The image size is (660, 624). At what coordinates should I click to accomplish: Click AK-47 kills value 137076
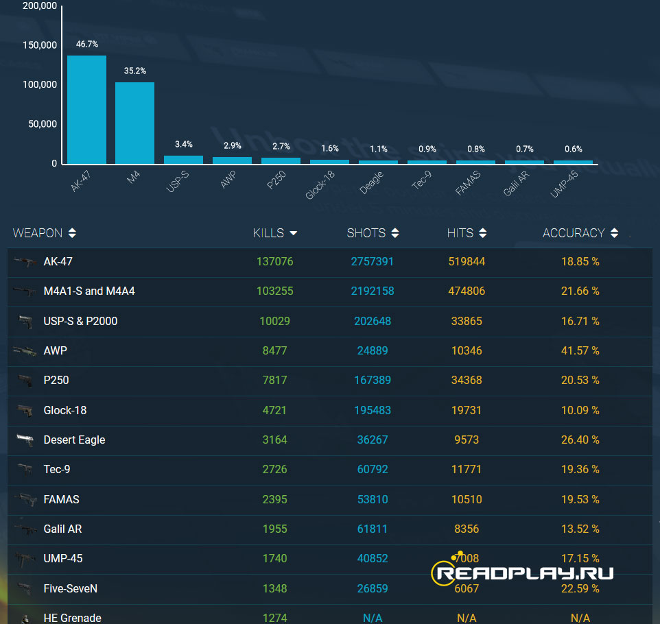tap(275, 262)
